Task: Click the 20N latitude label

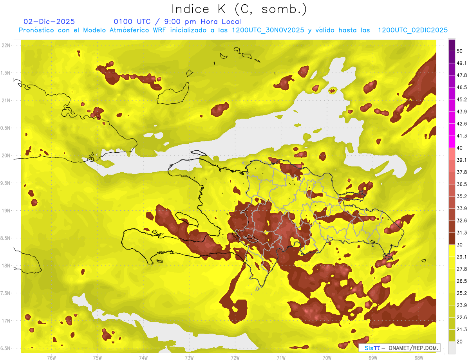Action: (6, 155)
